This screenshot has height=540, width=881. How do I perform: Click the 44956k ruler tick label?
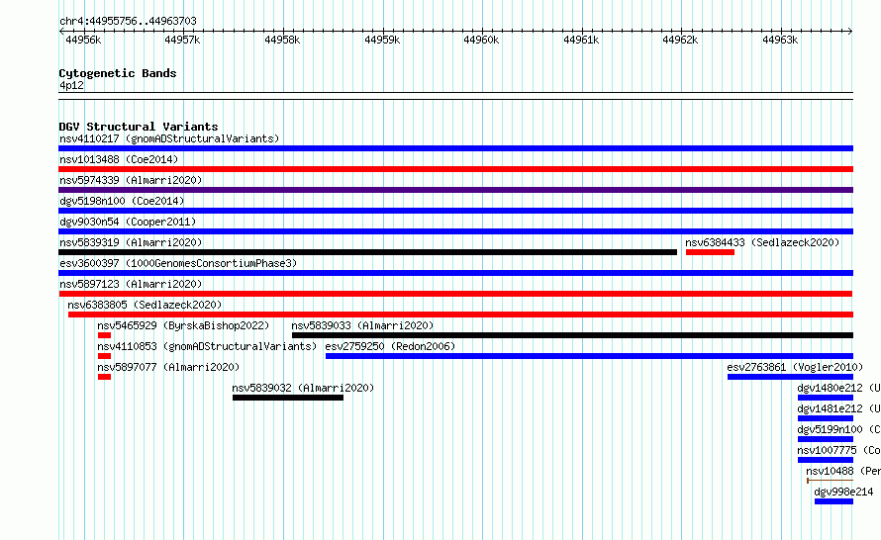pos(83,40)
